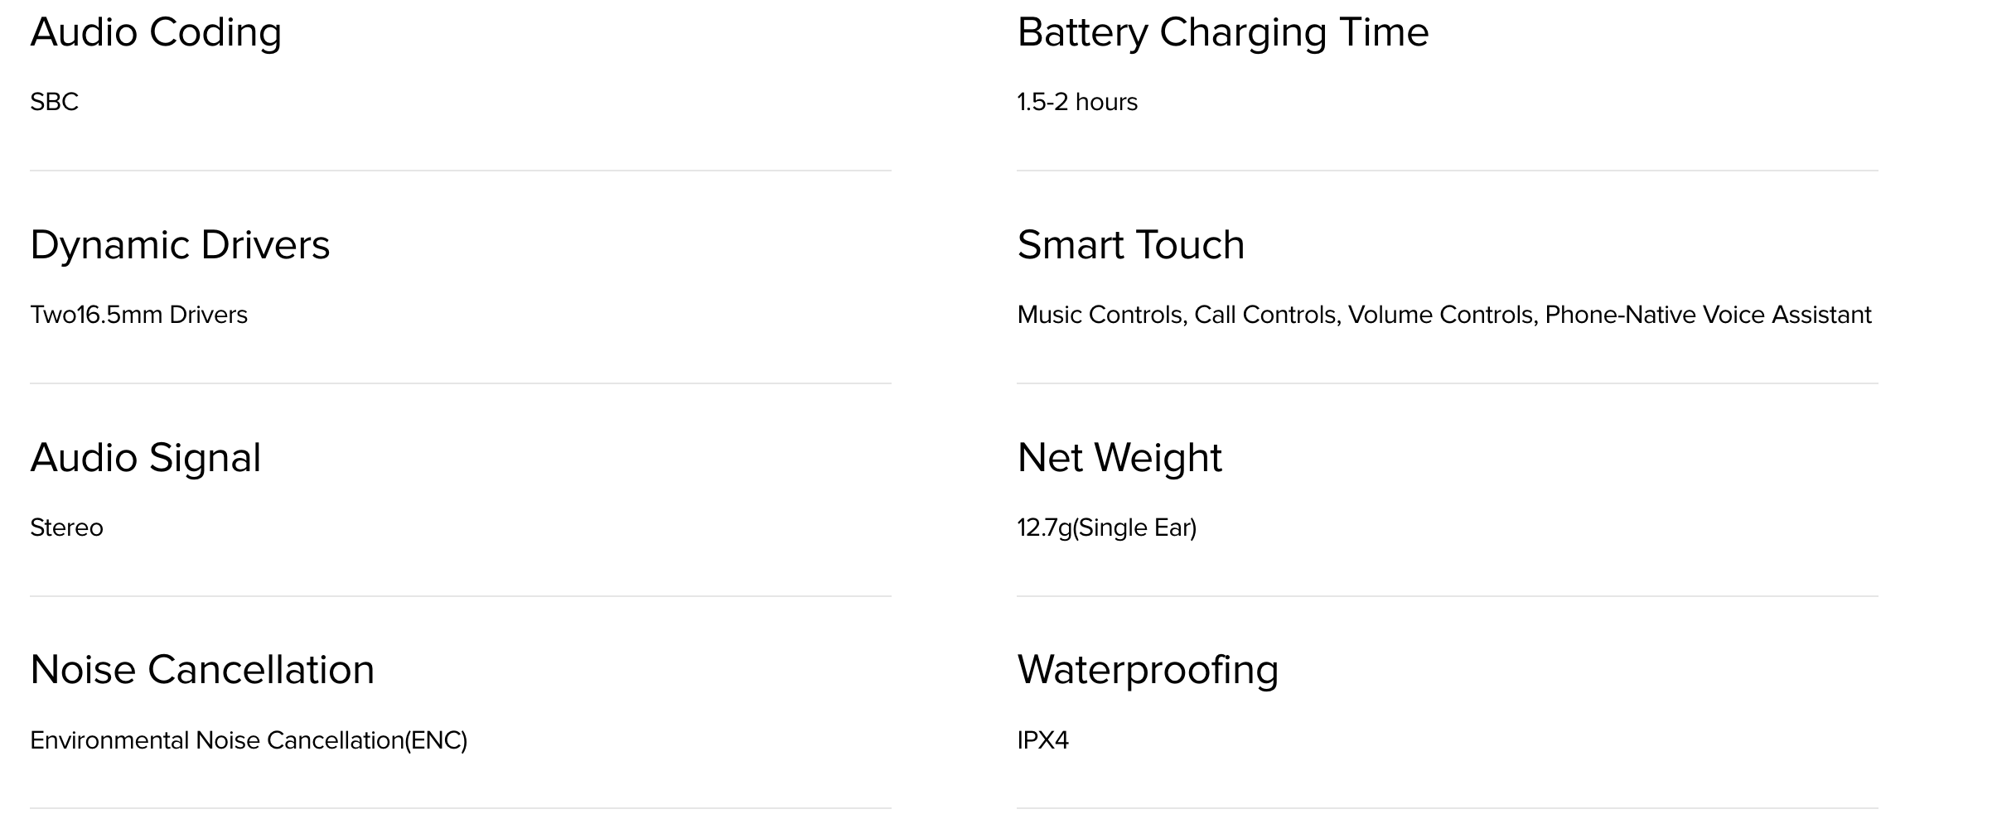This screenshot has height=838, width=1997.
Task: Click the Battery Charging Time heading
Action: [x=1223, y=34]
